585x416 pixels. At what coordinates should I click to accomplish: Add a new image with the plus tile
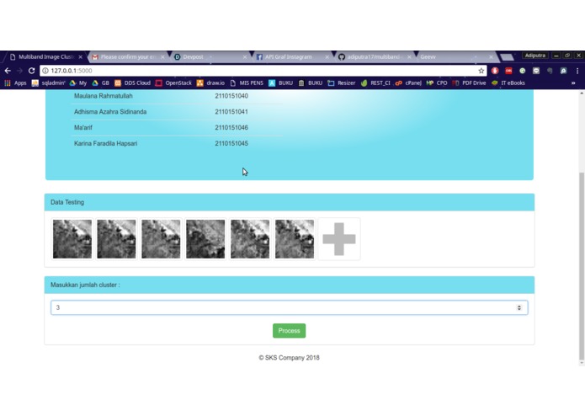(x=338, y=239)
